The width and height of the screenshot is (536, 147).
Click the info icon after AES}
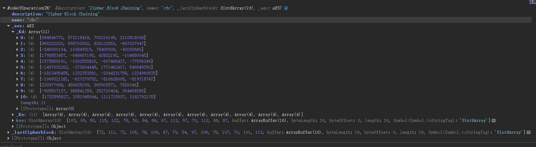[x=286, y=8]
